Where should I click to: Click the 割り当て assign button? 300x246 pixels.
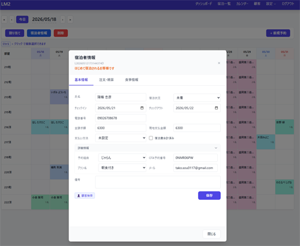(x=14, y=33)
